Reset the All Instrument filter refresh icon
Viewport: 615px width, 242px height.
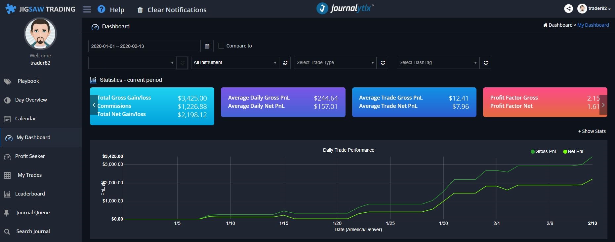(x=285, y=63)
